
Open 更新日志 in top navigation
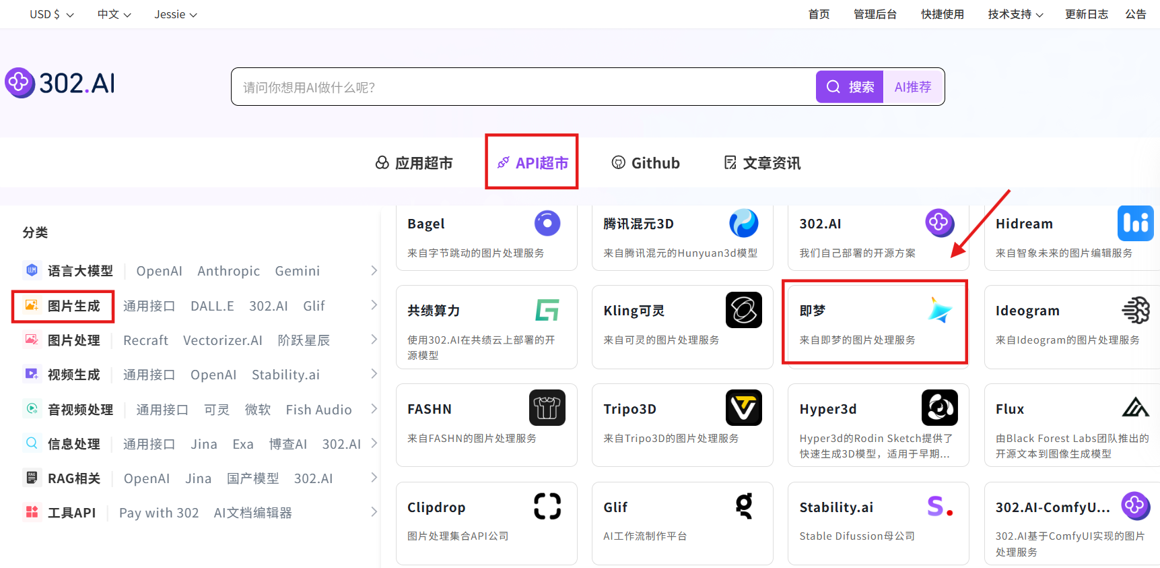pos(1087,14)
